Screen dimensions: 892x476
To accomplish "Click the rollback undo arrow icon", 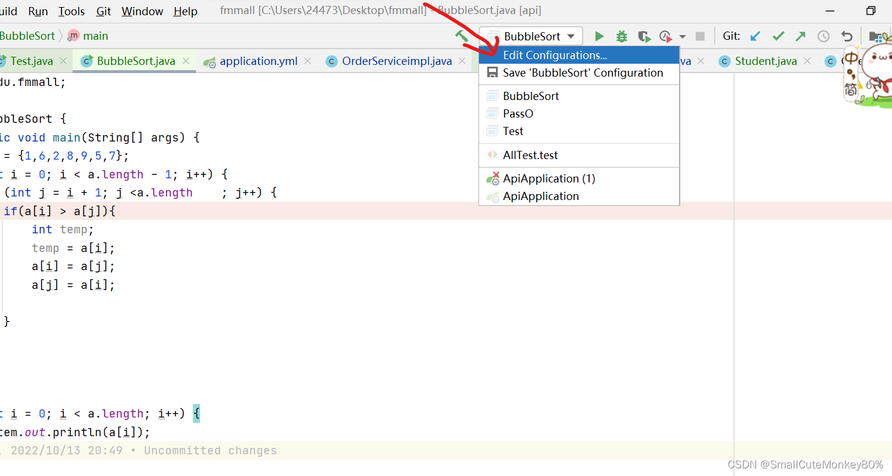I will tap(847, 36).
